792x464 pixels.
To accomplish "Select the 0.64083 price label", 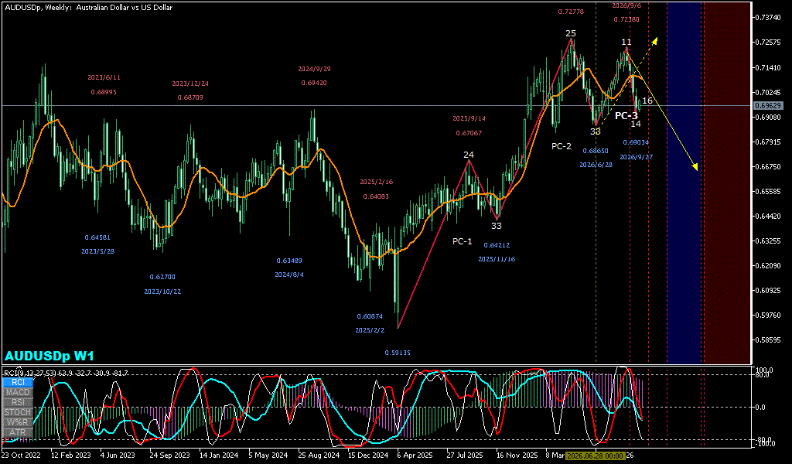I will (377, 196).
